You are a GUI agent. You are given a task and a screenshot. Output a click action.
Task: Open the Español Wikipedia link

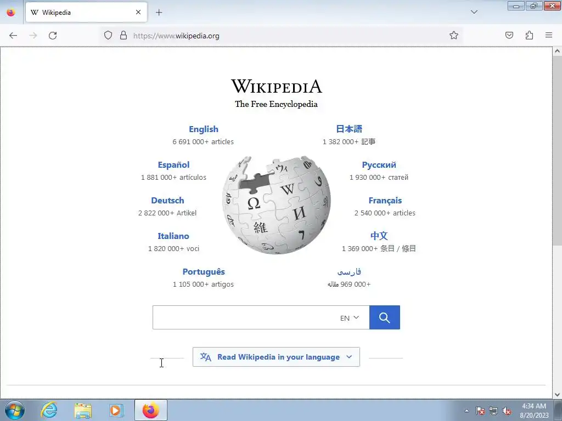[173, 165]
